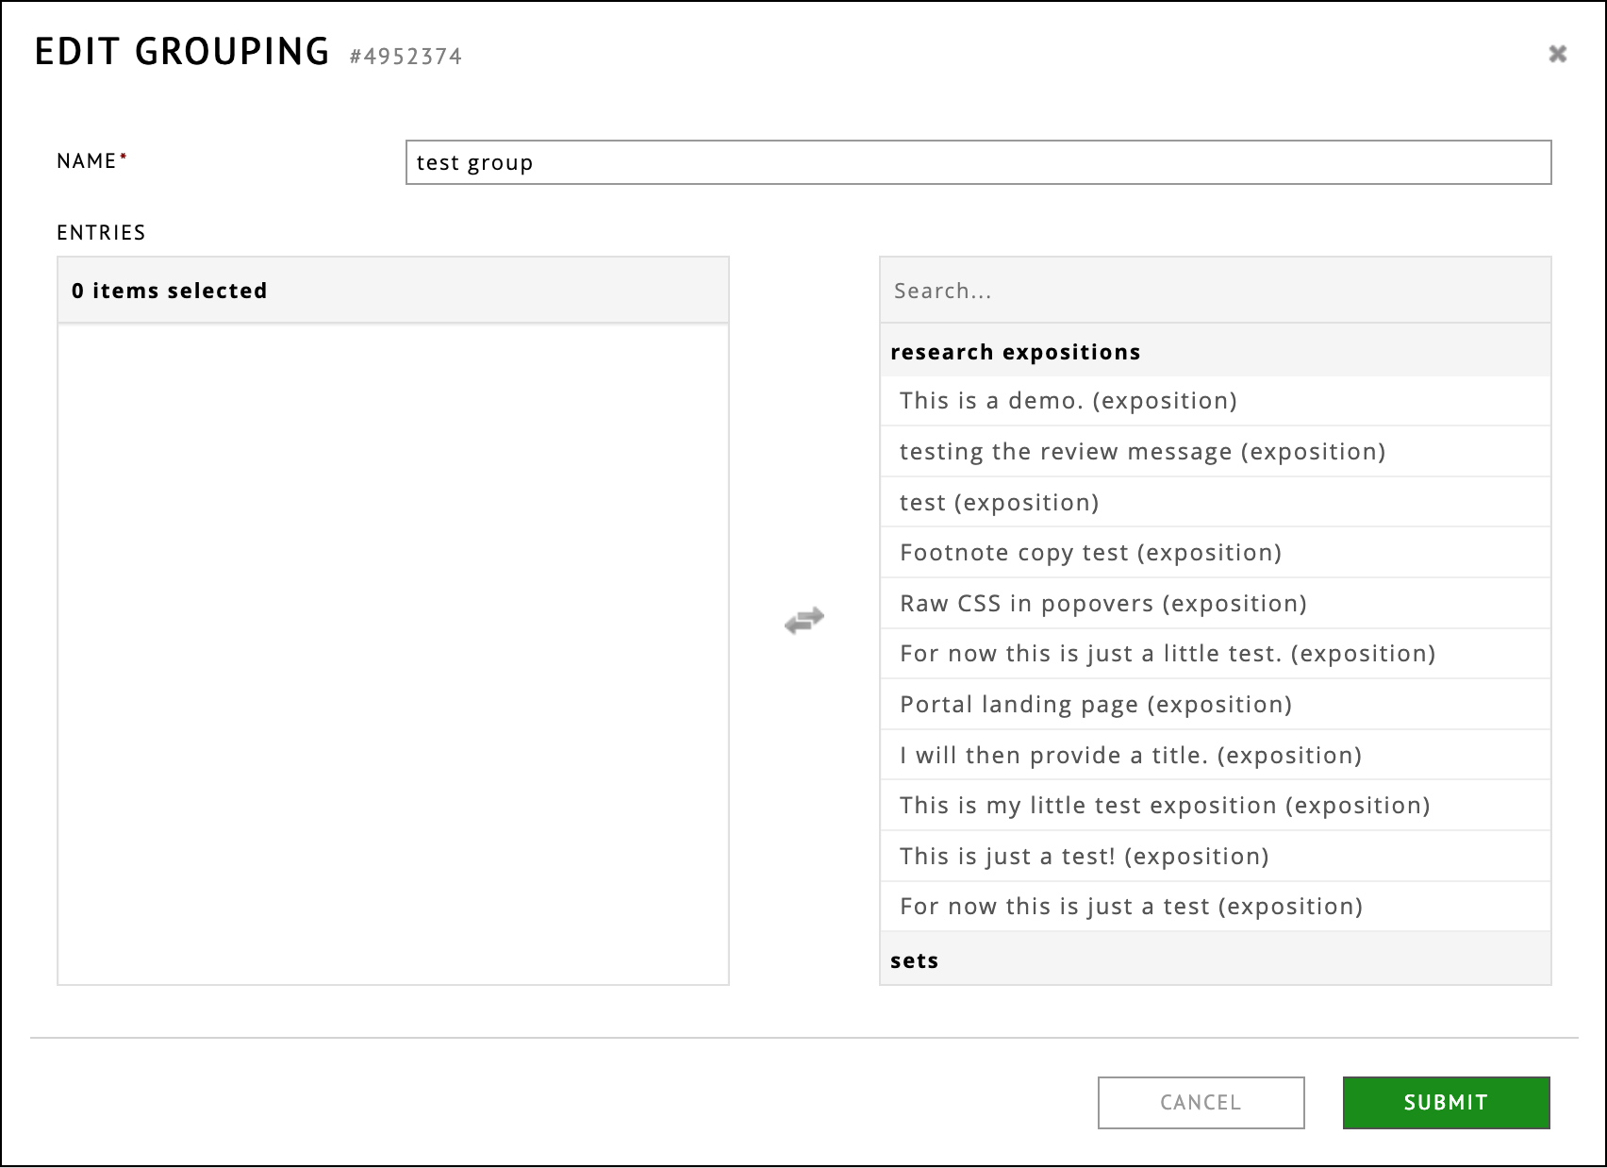
Task: Select "Raw CSS in popovers (exposition)"
Action: point(1215,603)
